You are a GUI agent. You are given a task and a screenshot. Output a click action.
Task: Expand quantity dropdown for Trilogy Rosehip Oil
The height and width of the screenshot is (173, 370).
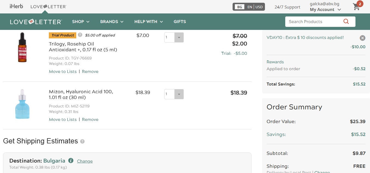coord(179,38)
